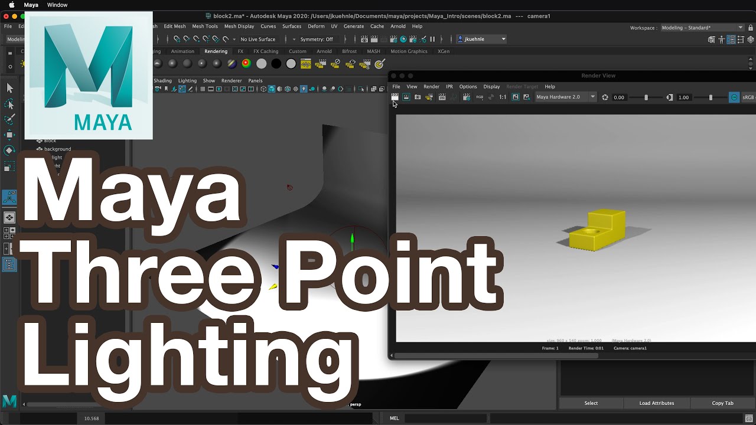Adjust the exposure slider in Render View
Viewport: 756px width, 425px height.
646,97
